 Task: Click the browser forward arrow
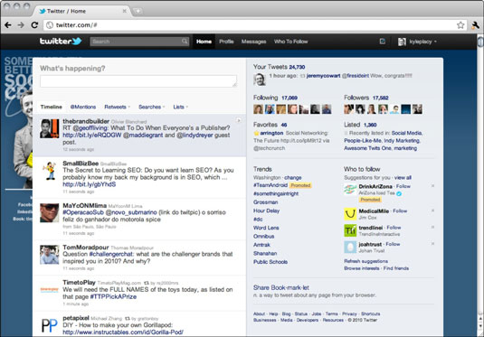[21, 25]
